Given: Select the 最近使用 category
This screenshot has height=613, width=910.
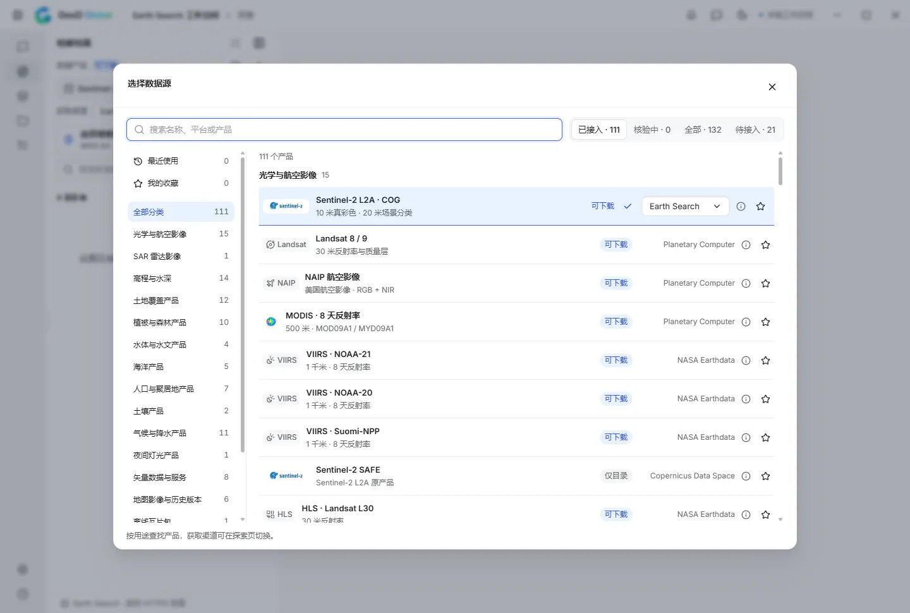Looking at the screenshot, I should click(x=181, y=161).
